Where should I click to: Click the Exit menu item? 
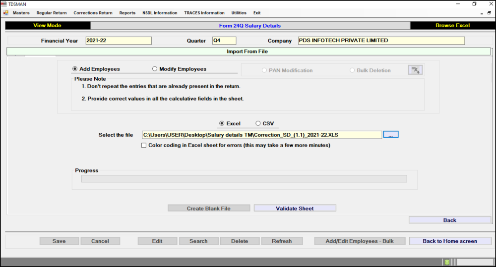(x=257, y=13)
